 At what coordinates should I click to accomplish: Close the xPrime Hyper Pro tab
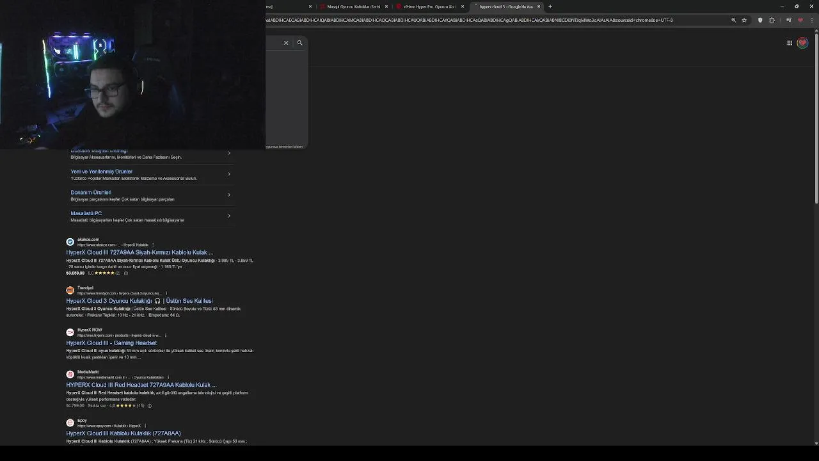coord(463,6)
